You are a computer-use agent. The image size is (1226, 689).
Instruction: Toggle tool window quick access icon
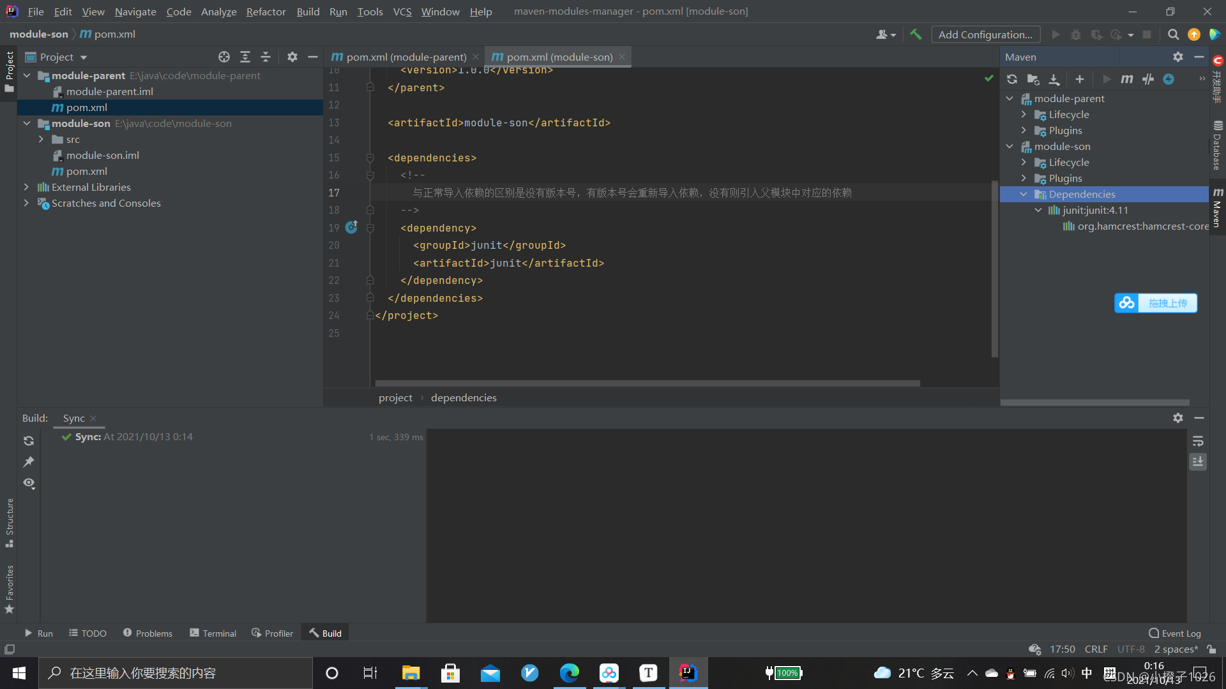(x=10, y=649)
